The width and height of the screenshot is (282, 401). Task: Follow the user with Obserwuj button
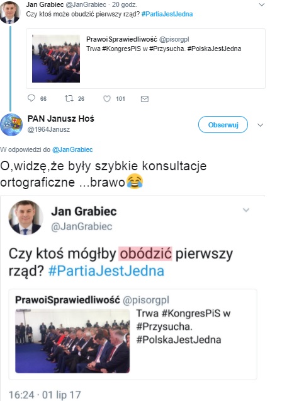point(223,125)
